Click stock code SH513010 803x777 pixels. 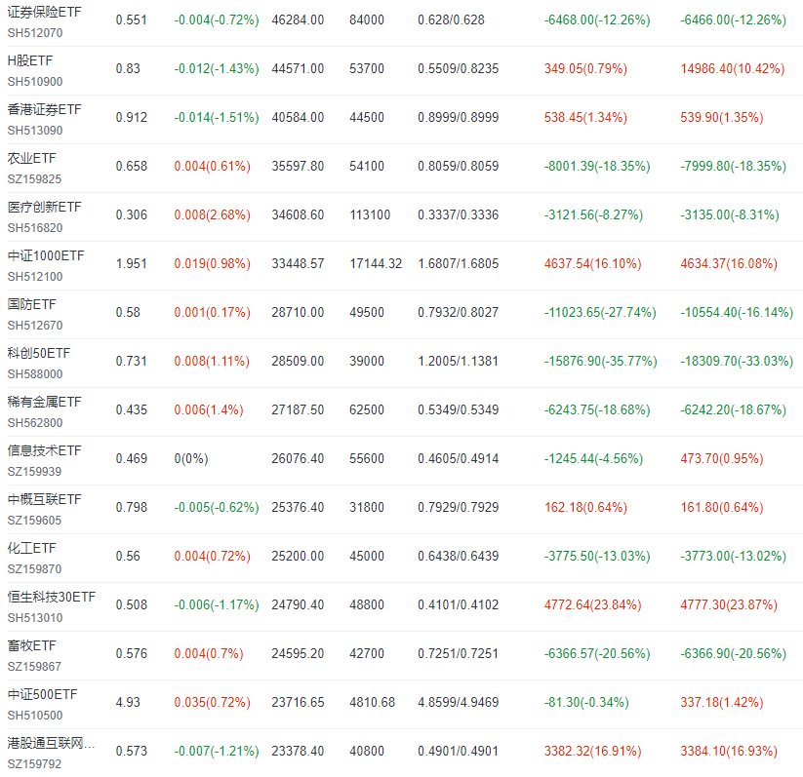pyautogui.click(x=35, y=618)
